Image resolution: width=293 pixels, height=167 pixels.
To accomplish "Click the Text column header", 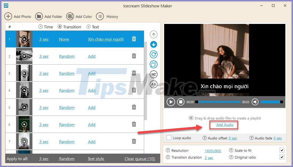I will tap(96, 27).
